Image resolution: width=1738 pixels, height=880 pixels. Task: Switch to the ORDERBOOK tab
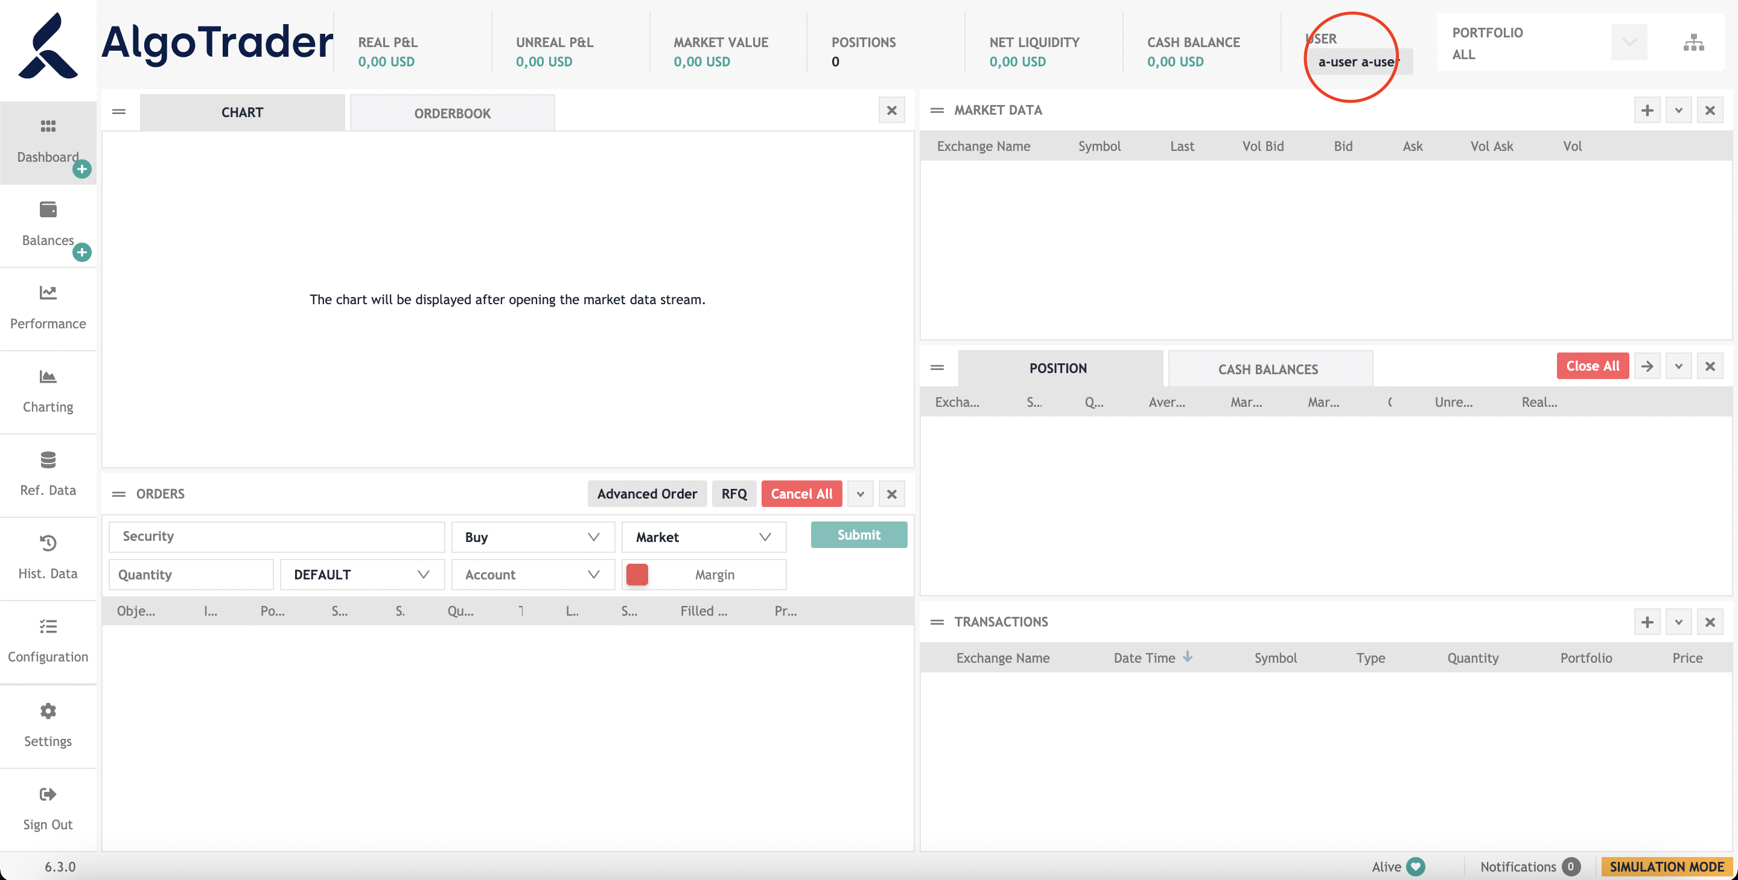[452, 113]
